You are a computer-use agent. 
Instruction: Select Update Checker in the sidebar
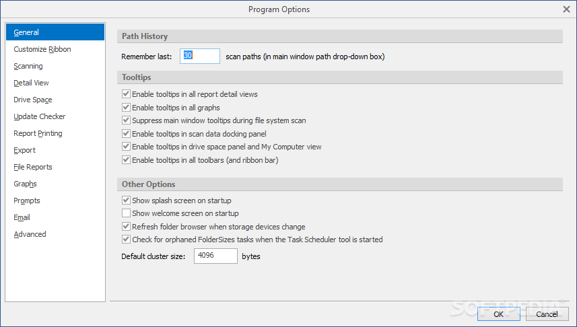point(39,116)
